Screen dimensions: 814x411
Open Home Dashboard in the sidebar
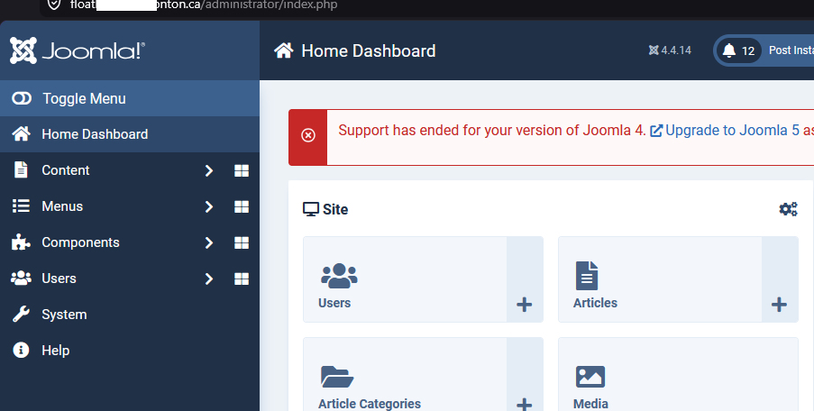point(130,134)
